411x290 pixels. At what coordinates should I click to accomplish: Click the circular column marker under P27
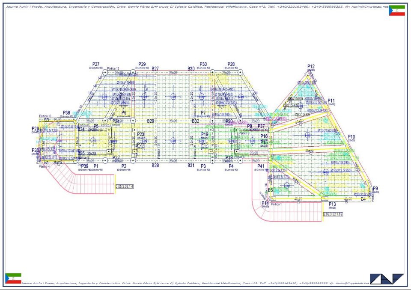tap(104, 73)
